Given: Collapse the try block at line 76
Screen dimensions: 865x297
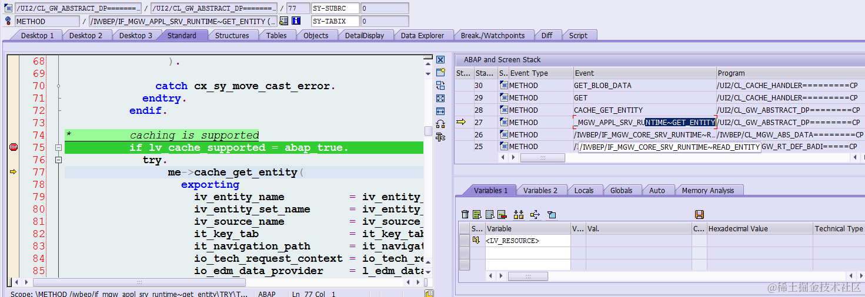Looking at the screenshot, I should (x=58, y=160).
